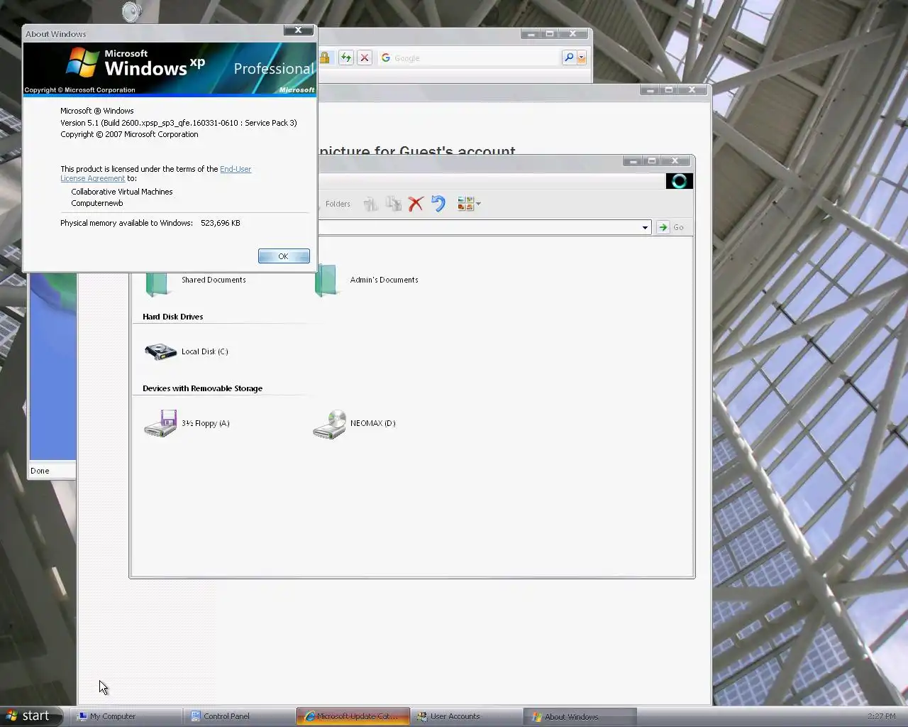908x727 pixels.
Task: Select Local Disk (C:) drive
Action: pos(186,351)
